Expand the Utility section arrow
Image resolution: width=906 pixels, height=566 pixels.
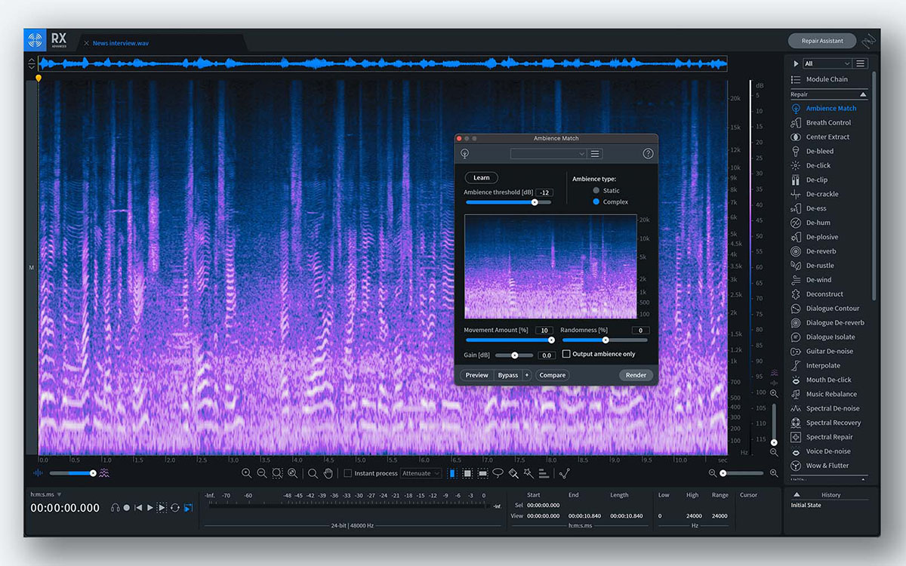864,479
